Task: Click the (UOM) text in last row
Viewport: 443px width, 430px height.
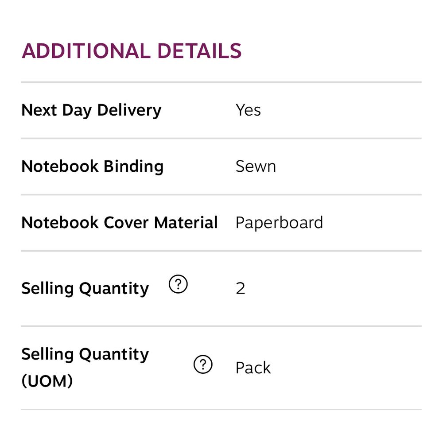Action: click(47, 381)
